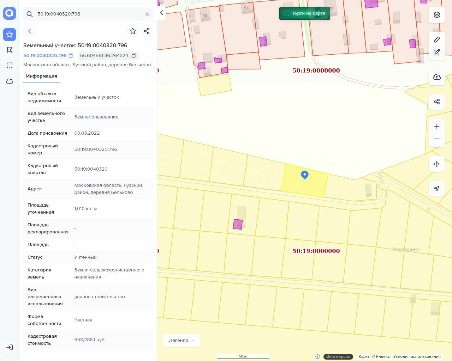Viewport: 452px width, 361px height.
Task: Open Favorites in left sidebar
Action: click(x=10, y=35)
